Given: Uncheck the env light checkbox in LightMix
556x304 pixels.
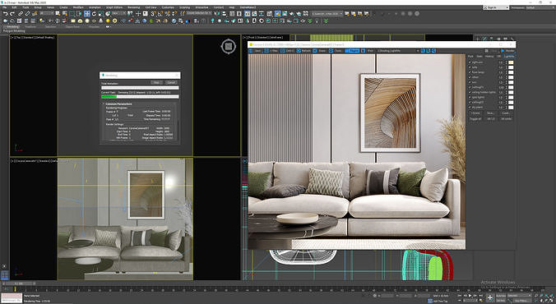Looking at the screenshot, I should (470, 82).
